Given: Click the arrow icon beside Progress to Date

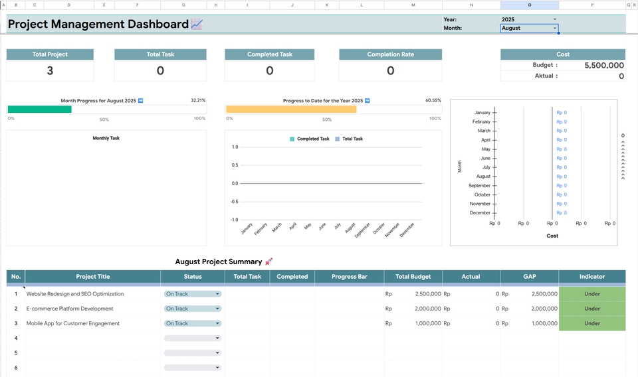Looking at the screenshot, I should [x=368, y=101].
